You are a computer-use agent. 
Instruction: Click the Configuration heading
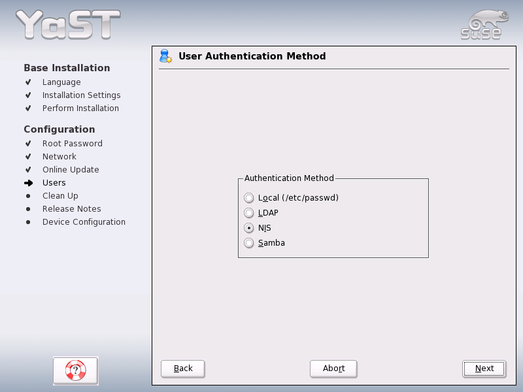tap(59, 129)
